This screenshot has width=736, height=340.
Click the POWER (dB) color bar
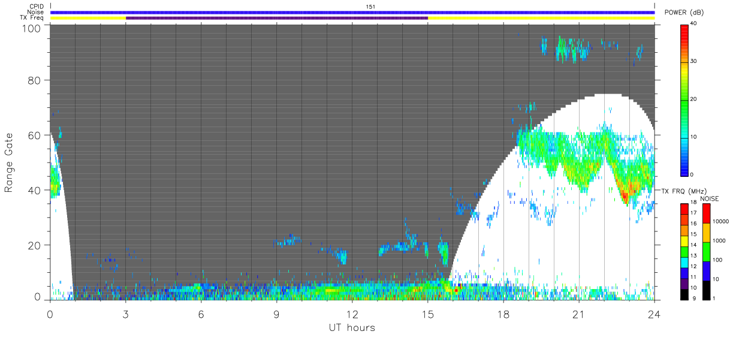684,100
